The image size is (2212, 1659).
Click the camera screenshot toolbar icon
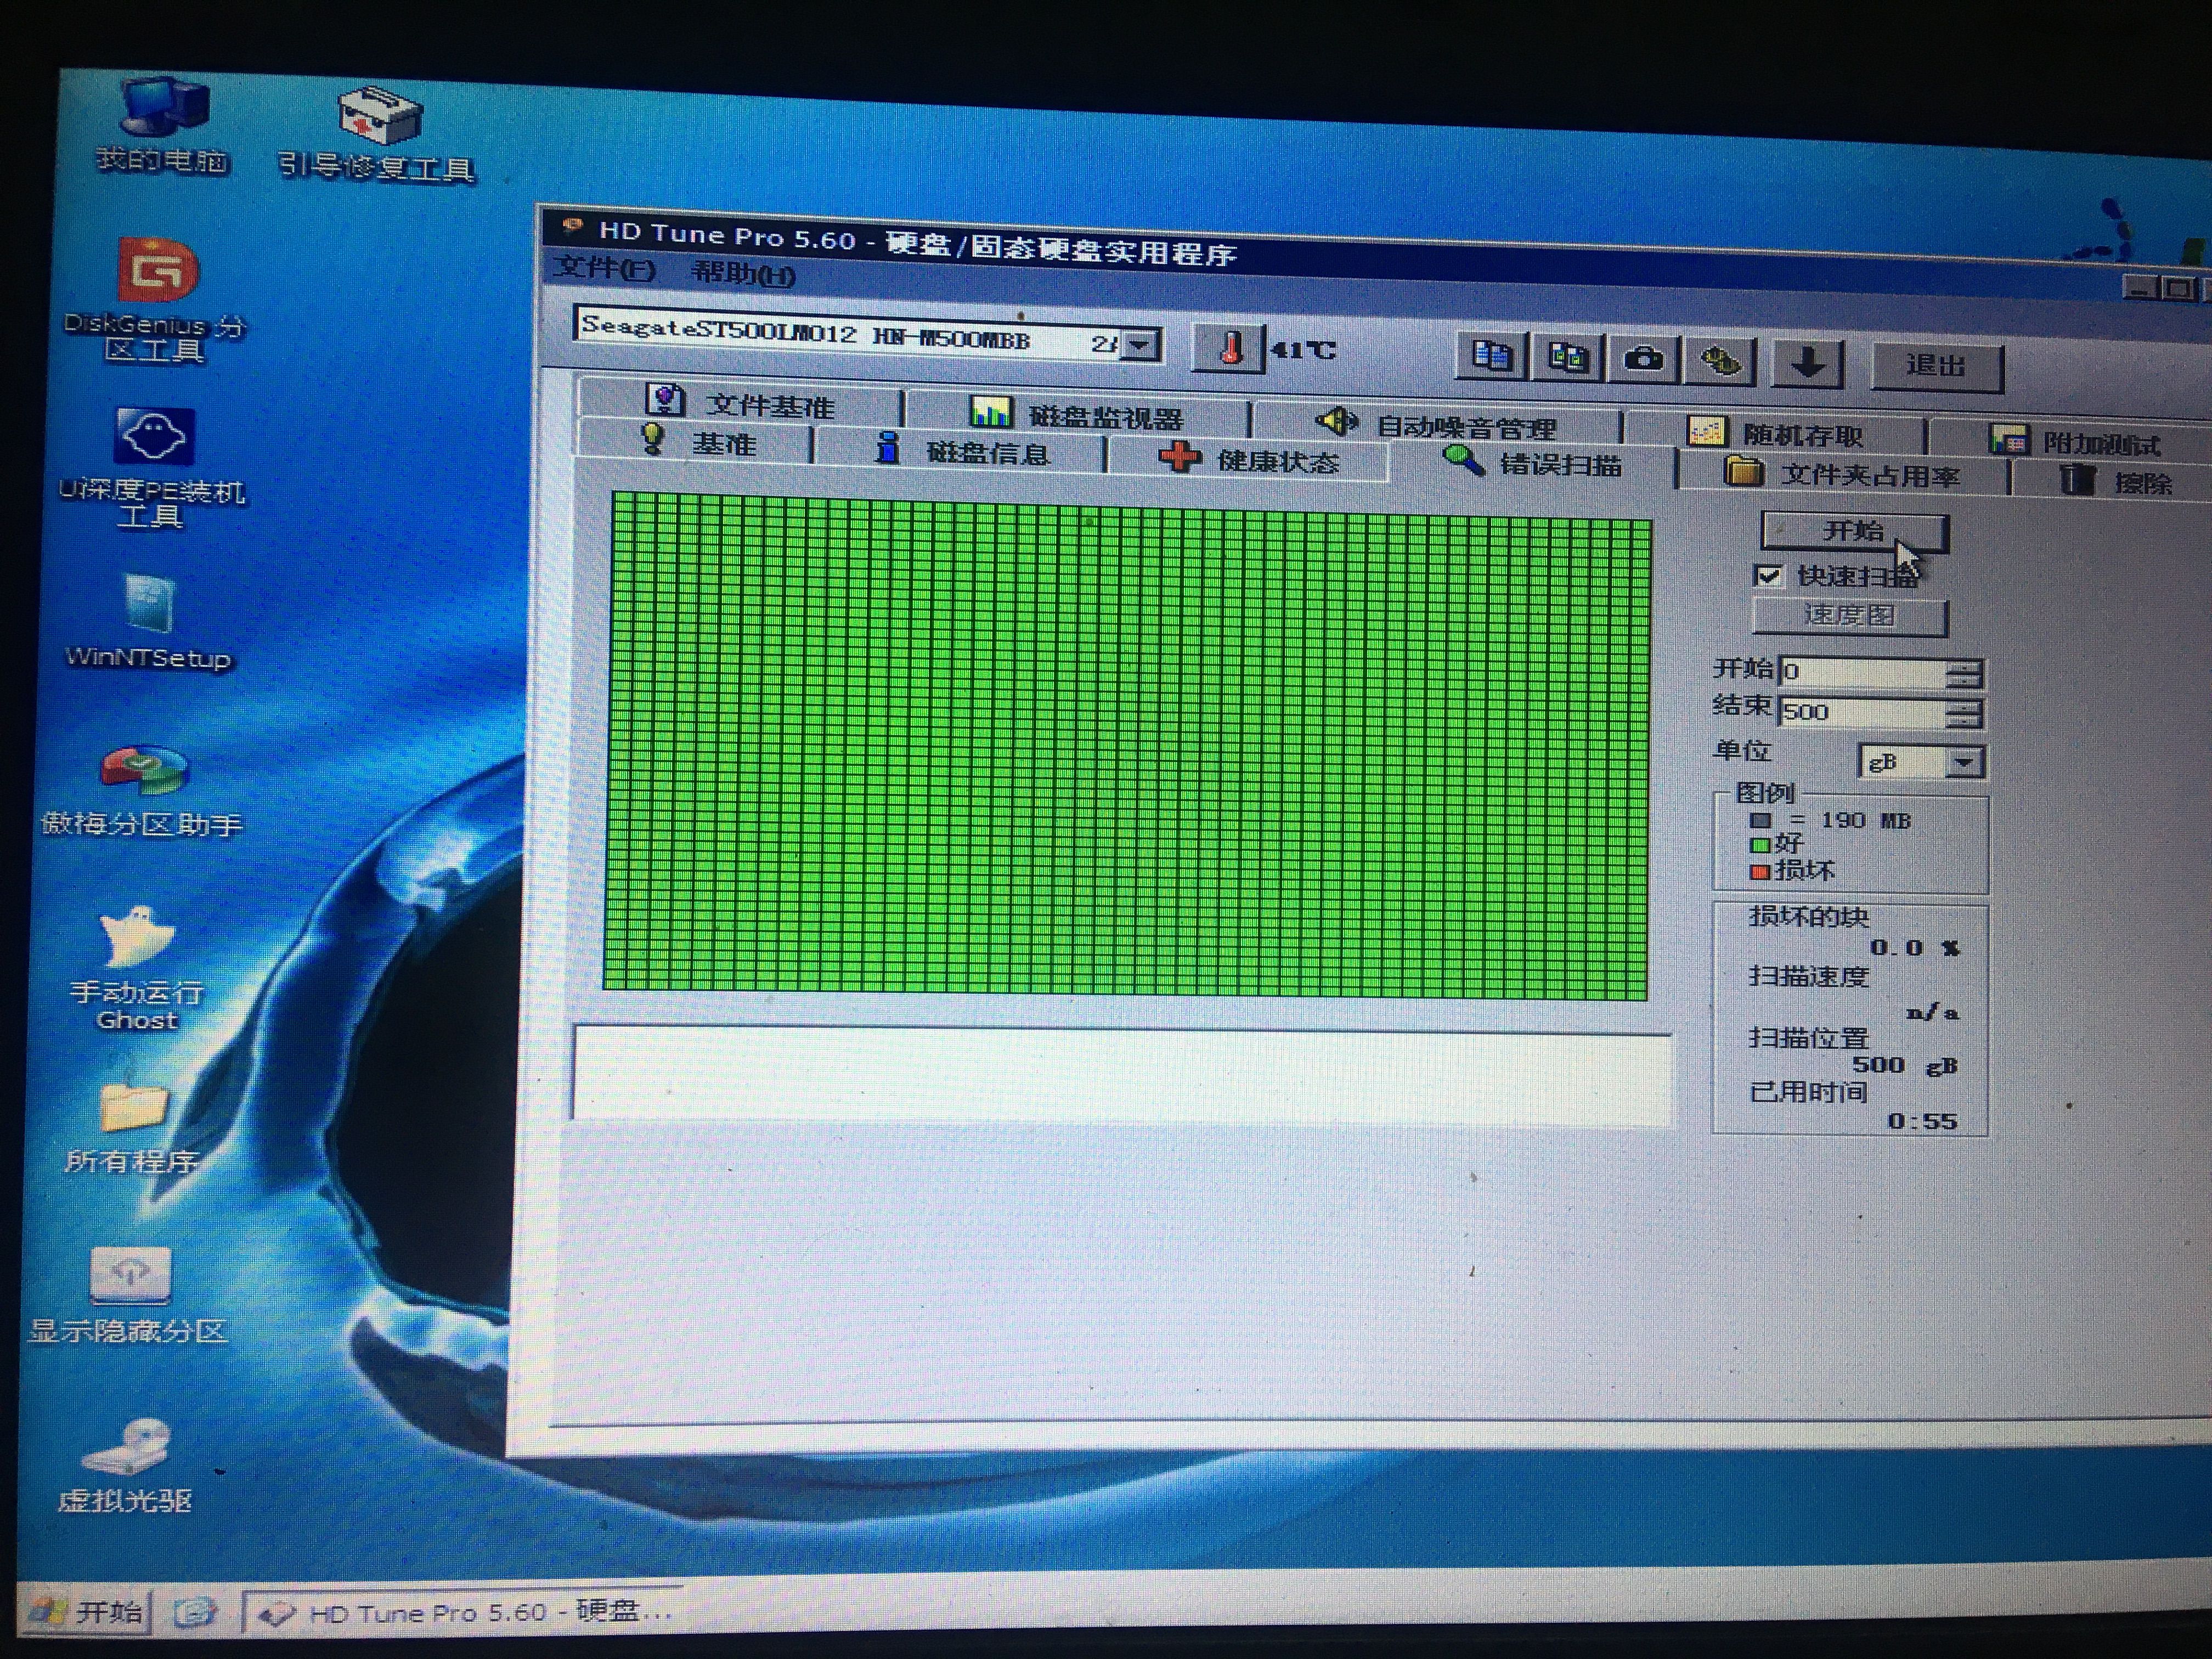(1645, 359)
